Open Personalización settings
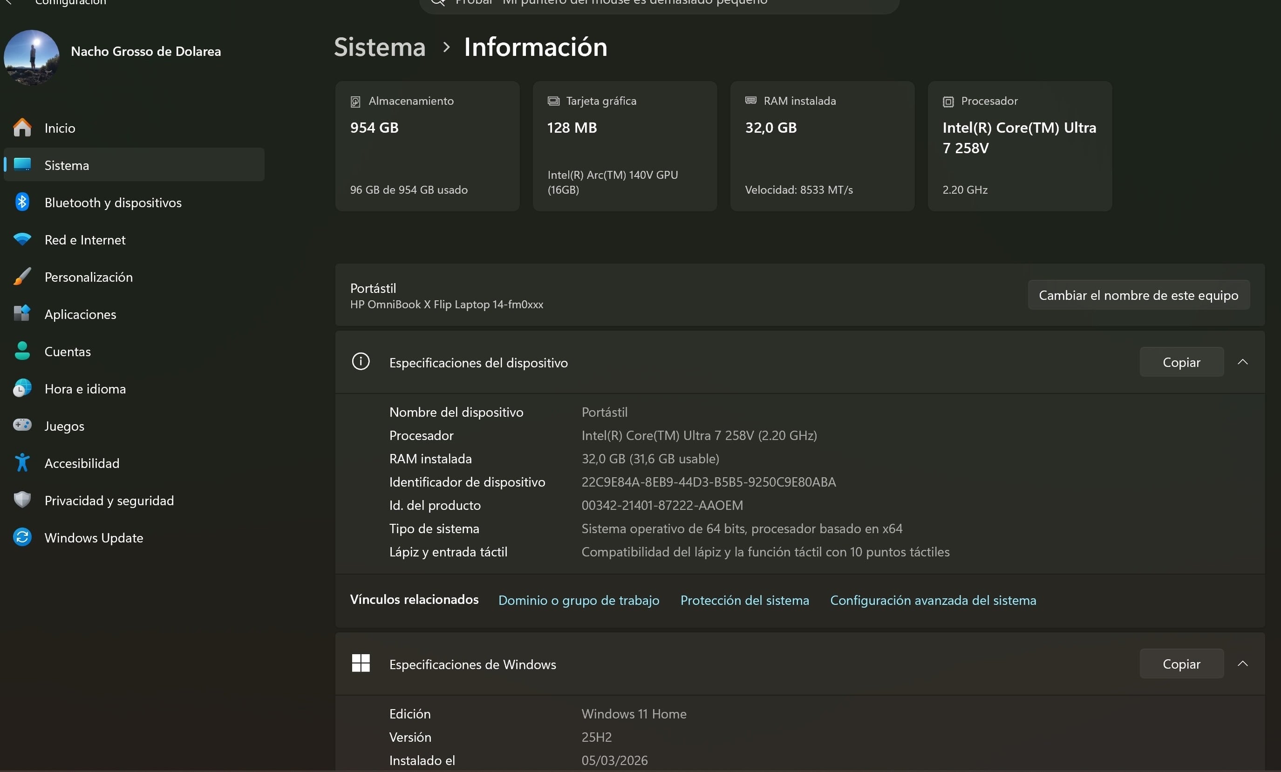This screenshot has width=1281, height=772. tap(134, 277)
